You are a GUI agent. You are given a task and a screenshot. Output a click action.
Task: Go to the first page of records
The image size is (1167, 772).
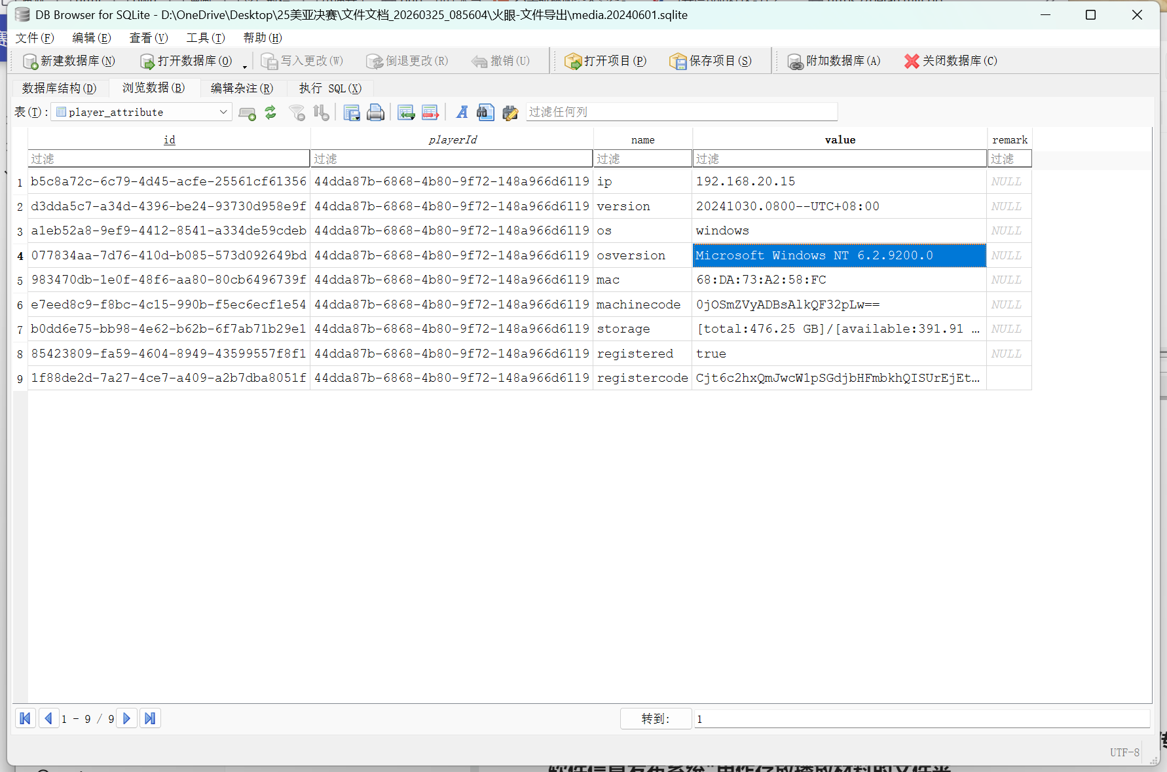tap(26, 718)
